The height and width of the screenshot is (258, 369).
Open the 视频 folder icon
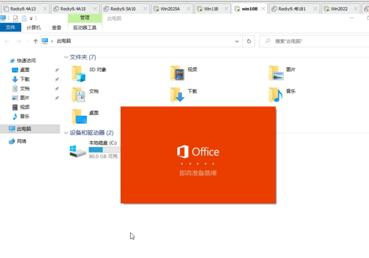tap(177, 74)
